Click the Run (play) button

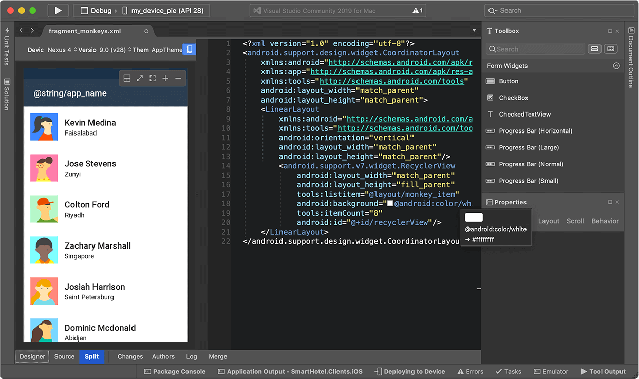(58, 10)
